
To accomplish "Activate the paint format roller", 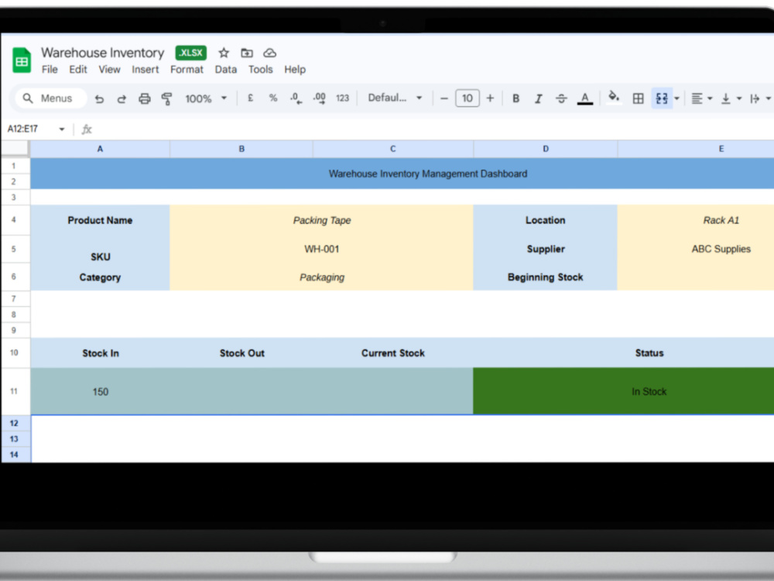I will [x=167, y=98].
